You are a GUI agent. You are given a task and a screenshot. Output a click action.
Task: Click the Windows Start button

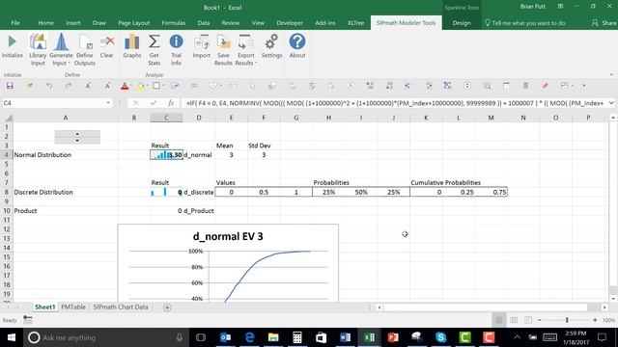point(11,337)
